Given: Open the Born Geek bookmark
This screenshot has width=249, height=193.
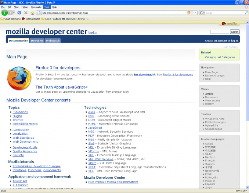Looking at the screenshot, I should [x=75, y=19].
